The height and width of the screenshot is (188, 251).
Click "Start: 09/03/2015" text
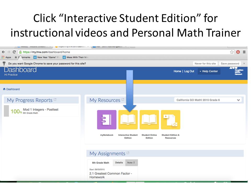(x=97, y=169)
